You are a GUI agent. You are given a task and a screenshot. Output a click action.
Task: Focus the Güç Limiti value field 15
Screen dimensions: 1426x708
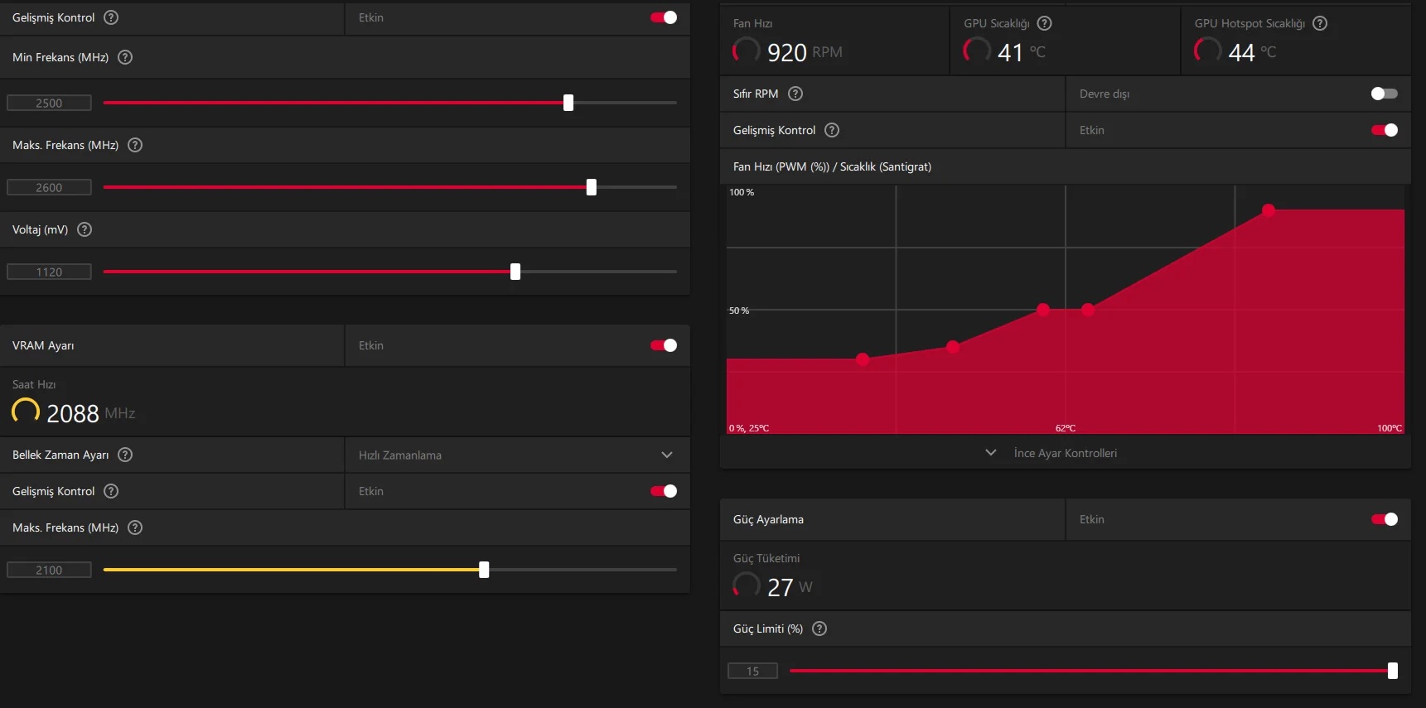pyautogui.click(x=752, y=671)
